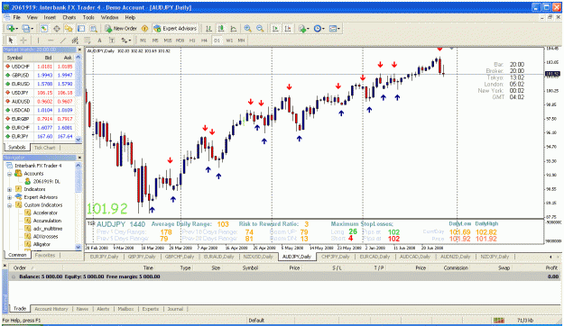Switch to the EURJPY,Daily chart tab

[104, 257]
